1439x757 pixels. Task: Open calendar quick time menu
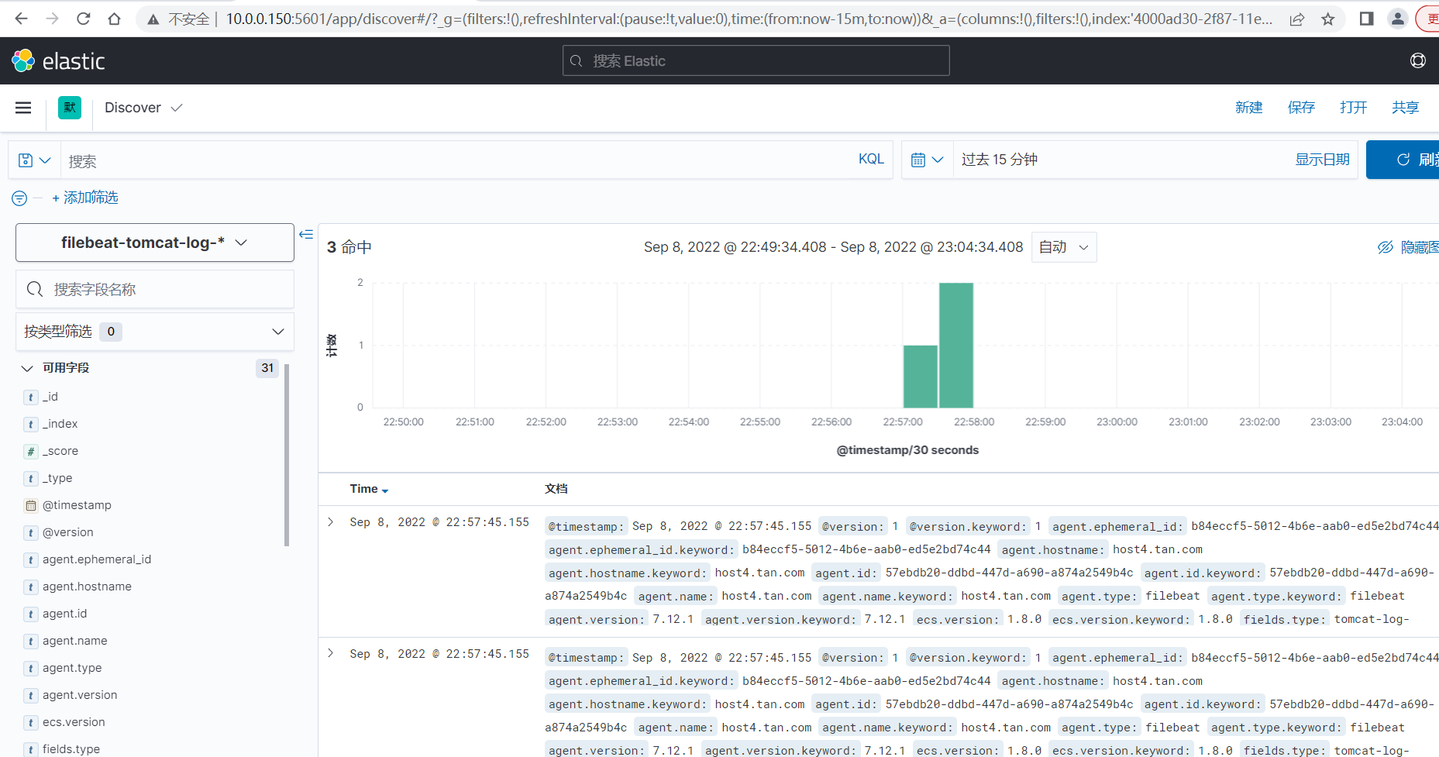[x=927, y=160]
